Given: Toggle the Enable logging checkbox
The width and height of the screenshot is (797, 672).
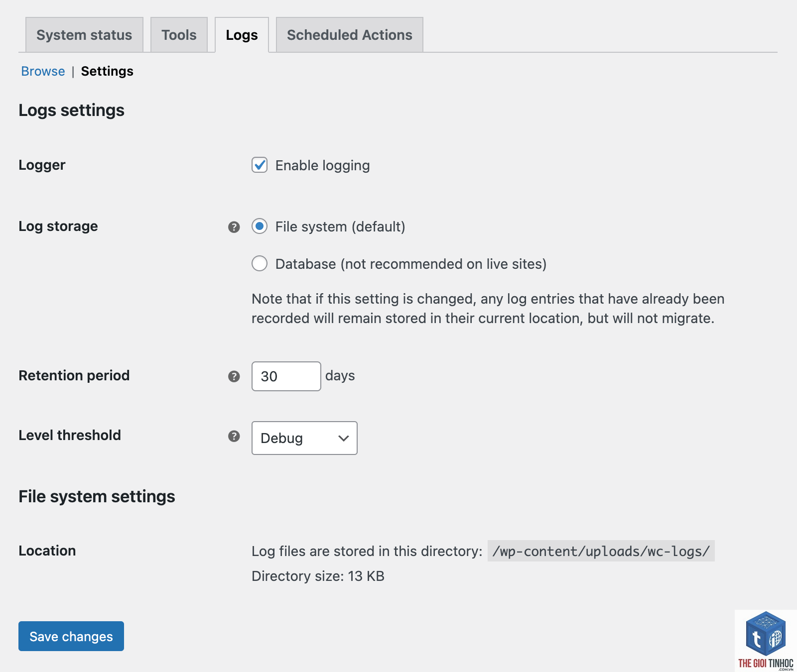Looking at the screenshot, I should tap(260, 165).
